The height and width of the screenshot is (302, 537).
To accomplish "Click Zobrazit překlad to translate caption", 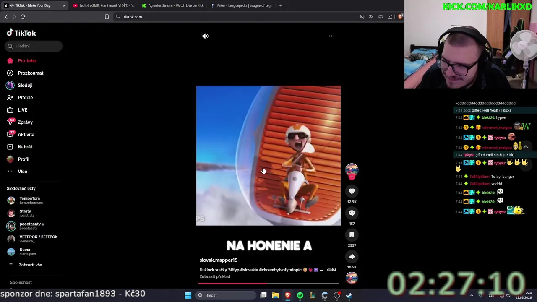I will pyautogui.click(x=215, y=276).
